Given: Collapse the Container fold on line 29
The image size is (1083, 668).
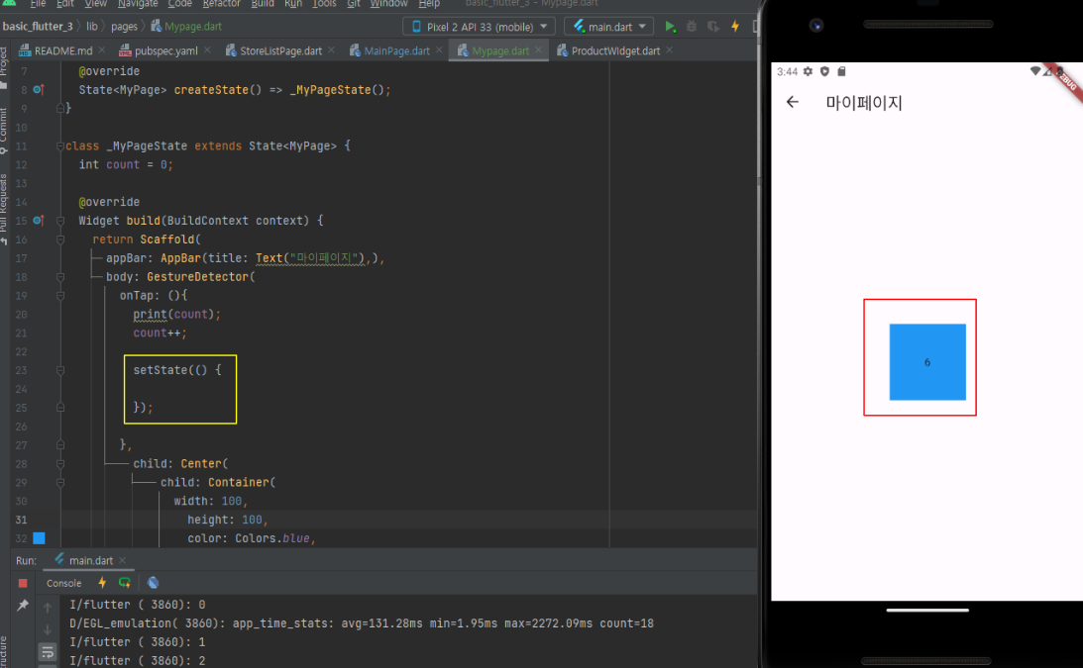Looking at the screenshot, I should (x=60, y=482).
